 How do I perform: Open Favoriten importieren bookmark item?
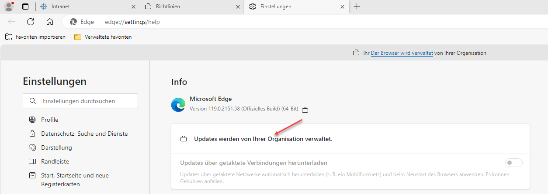(x=35, y=37)
